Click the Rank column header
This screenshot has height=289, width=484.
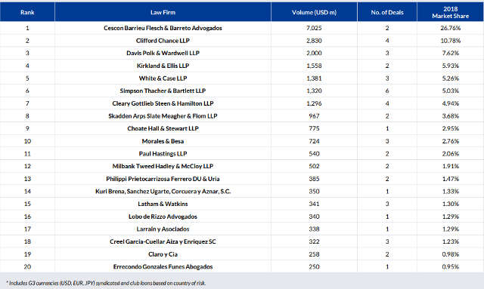pos(27,12)
